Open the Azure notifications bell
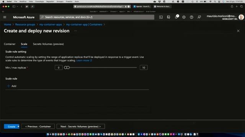Viewport: 245px width, 137px height. 176,17
